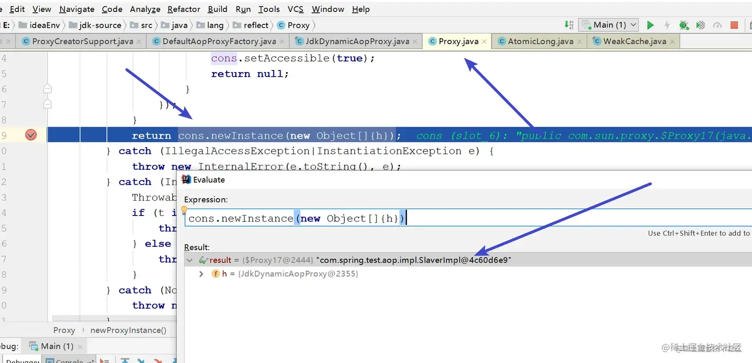Open the Refactor menu
Screen dimensions: 752x363
(184, 9)
